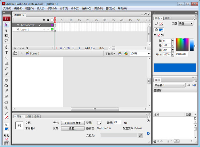The height and width of the screenshot is (147, 200).
Task: Select the Hand tool
Action: [x=6, y=102]
